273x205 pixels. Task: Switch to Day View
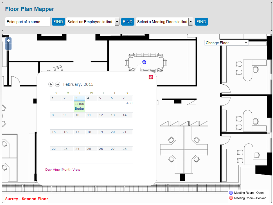pyautogui.click(x=53, y=170)
